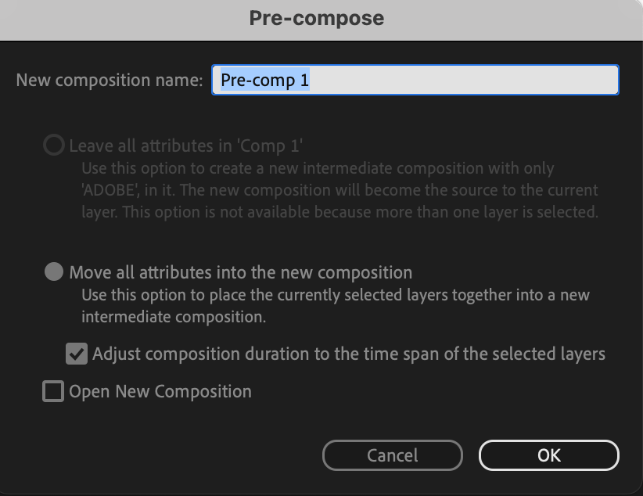Image resolution: width=643 pixels, height=496 pixels.
Task: Click the 'Move all attributes into the new composition' label
Action: click(240, 272)
